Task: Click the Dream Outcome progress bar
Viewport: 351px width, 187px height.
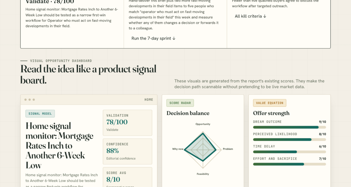Action: coord(290,127)
